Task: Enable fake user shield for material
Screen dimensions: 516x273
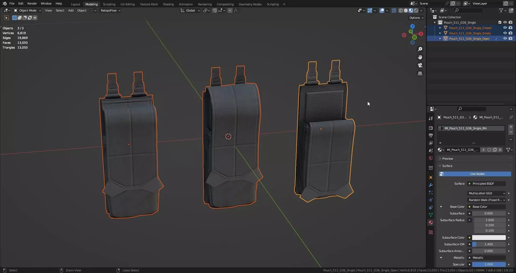Action: pyautogui.click(x=489, y=150)
